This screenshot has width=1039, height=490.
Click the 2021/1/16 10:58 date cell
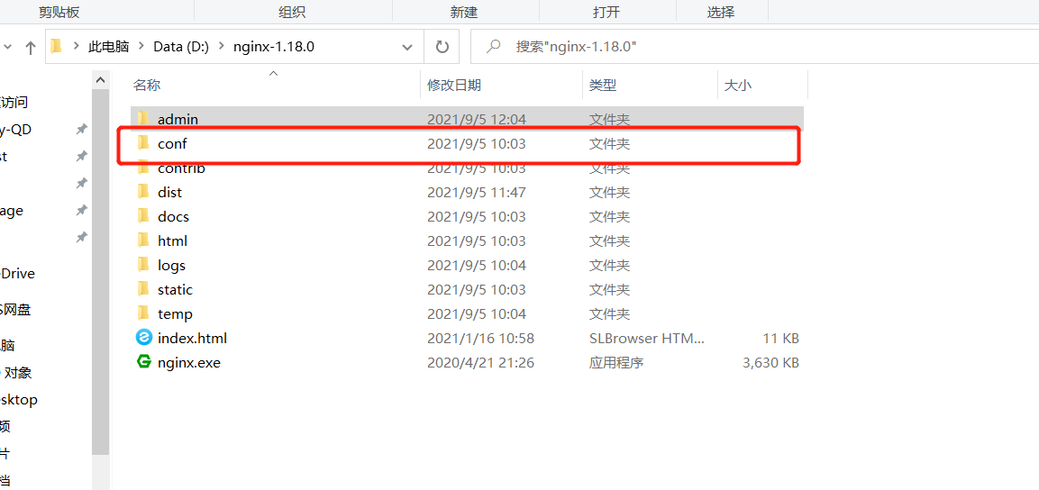click(480, 339)
